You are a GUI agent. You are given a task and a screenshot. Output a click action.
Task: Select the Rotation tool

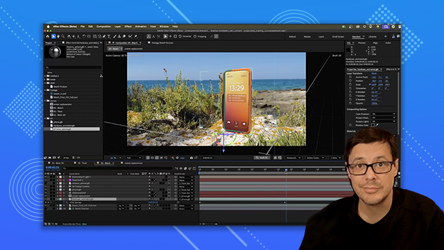[x=84, y=36]
